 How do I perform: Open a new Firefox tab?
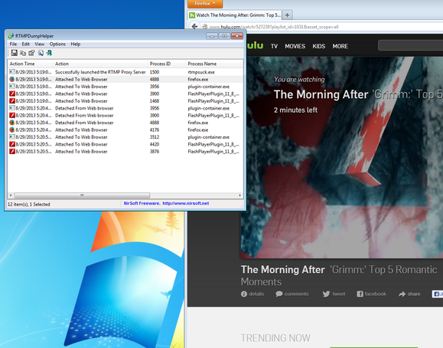287,15
